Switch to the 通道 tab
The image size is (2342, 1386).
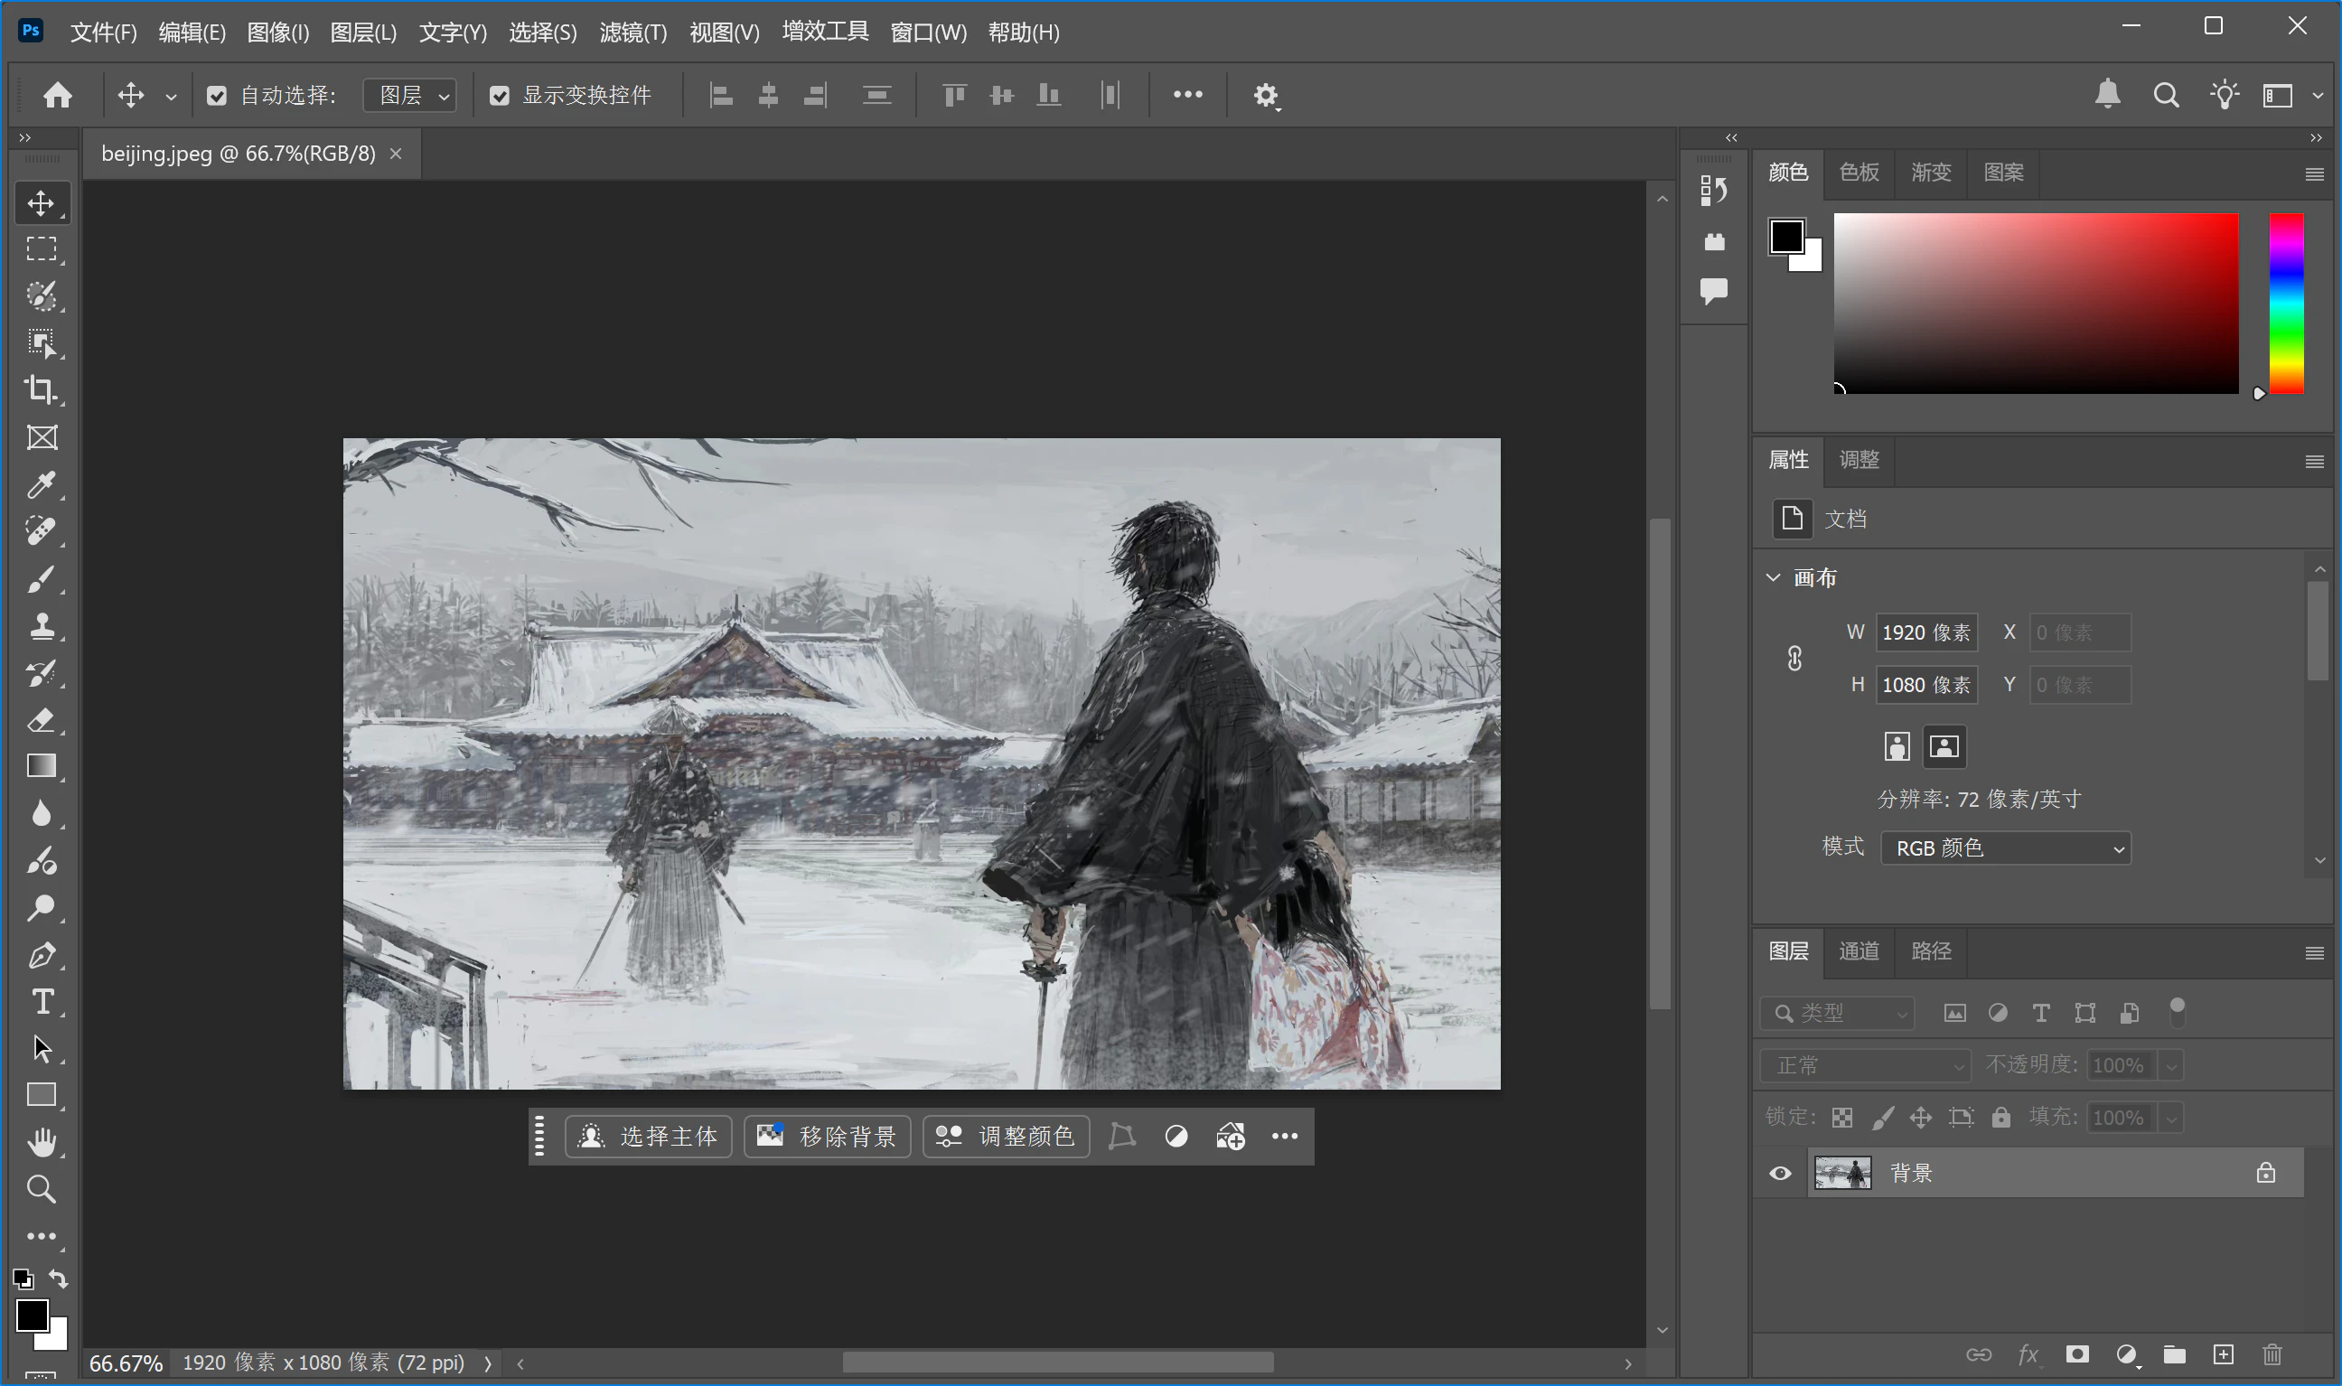(1859, 951)
